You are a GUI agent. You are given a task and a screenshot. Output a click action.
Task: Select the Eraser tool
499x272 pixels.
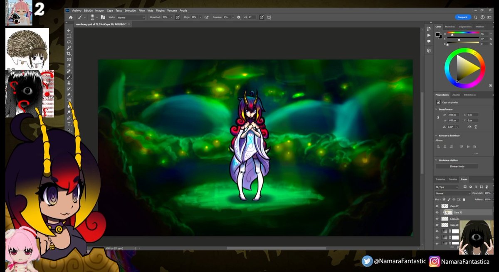(69, 95)
